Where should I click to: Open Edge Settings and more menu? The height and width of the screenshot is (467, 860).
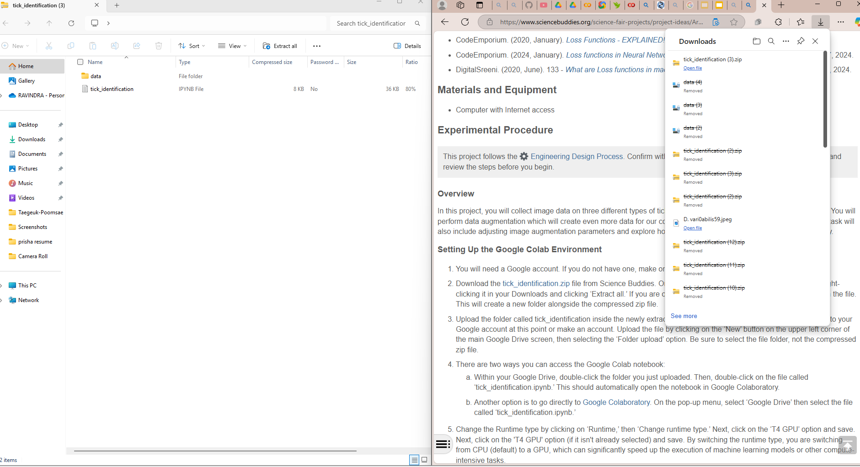tap(841, 22)
